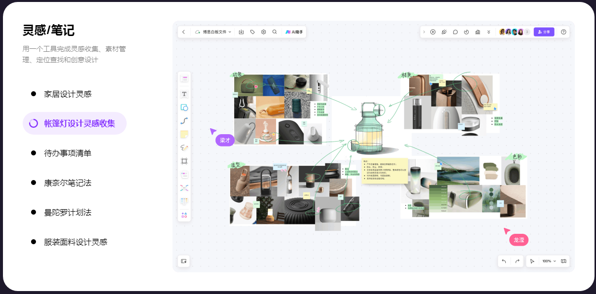Click the undo arrow
This screenshot has height=294, width=596.
coord(504,261)
